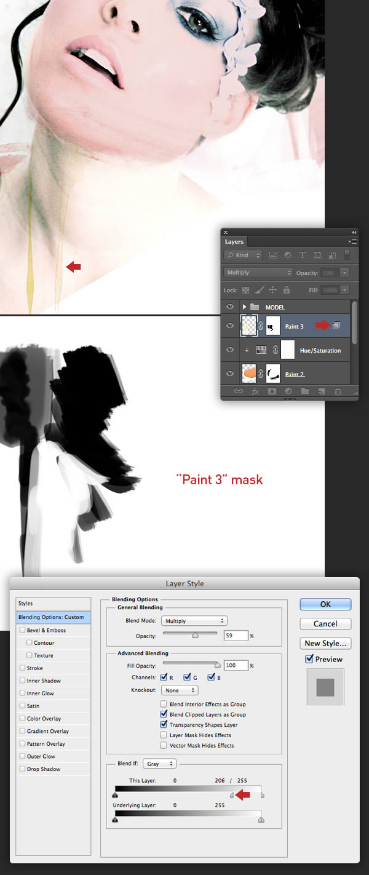This screenshot has width=369, height=875.
Task: Hide the Paint 3 layer
Action: point(230,326)
